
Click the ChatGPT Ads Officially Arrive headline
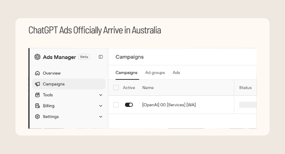point(95,30)
